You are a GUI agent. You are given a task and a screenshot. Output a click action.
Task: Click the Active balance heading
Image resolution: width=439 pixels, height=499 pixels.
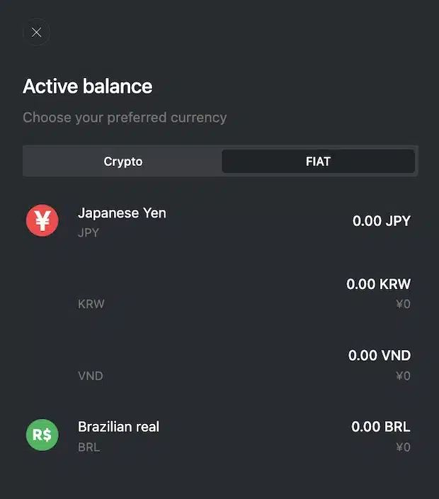(x=88, y=86)
